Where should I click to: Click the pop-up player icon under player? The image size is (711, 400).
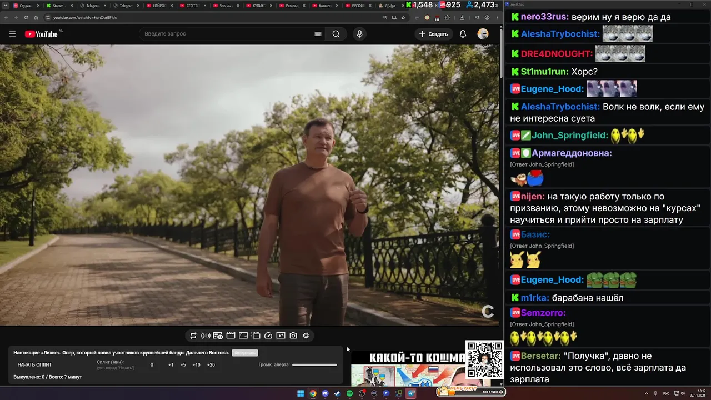point(256,336)
